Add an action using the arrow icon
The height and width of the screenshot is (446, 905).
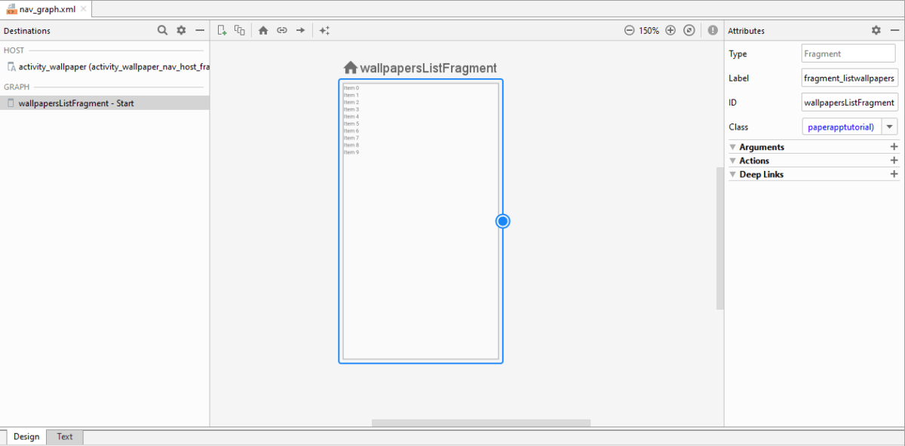tap(299, 30)
